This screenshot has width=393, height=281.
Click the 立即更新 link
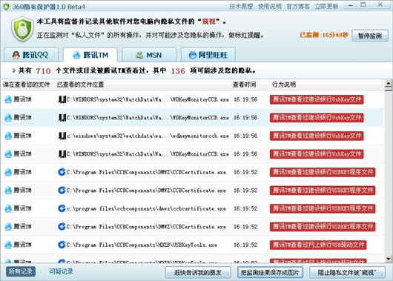[x=326, y=6]
